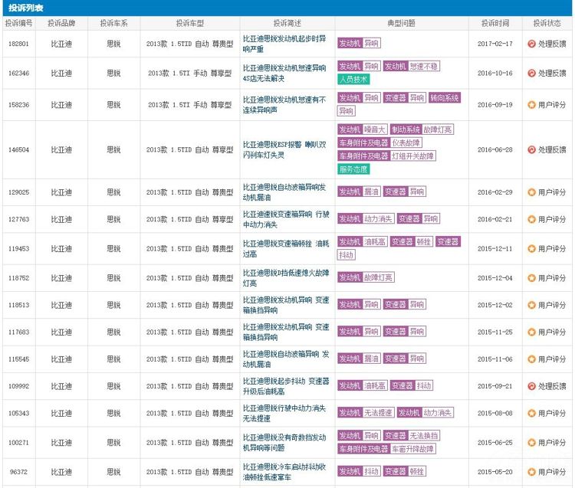Click the date 2016-10-16

coord(495,73)
